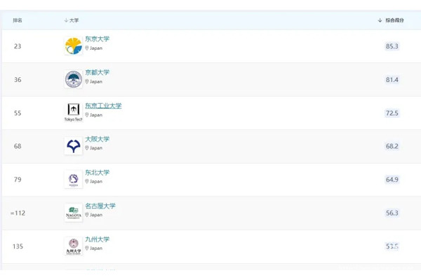Open the 名古屋大学 link
Image resolution: width=421 pixels, height=280 pixels.
click(x=100, y=206)
